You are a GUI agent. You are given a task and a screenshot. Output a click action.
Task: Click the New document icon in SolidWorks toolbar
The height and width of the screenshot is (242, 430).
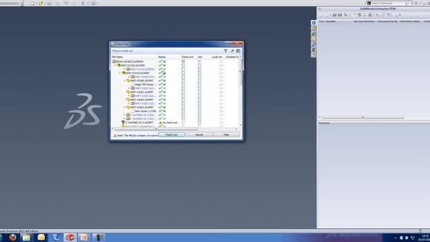(x=33, y=3)
